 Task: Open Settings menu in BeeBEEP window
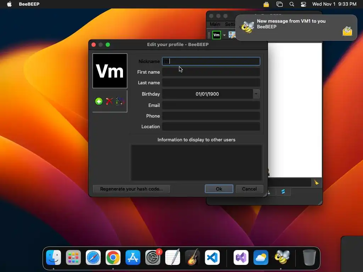230,24
